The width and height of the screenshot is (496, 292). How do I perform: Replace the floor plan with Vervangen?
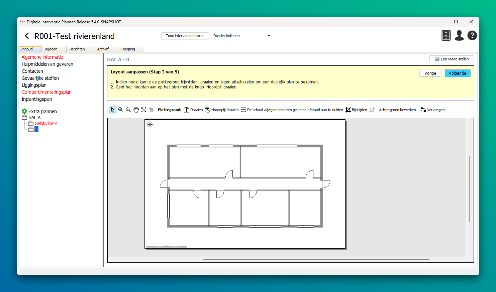coord(433,110)
